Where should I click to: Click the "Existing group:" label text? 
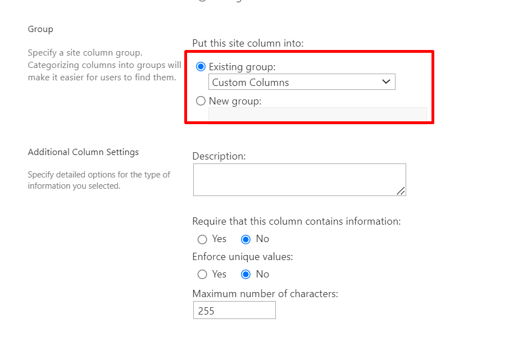[x=242, y=67]
